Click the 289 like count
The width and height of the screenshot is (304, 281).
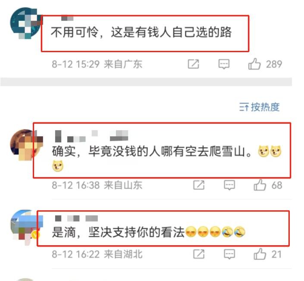point(274,64)
